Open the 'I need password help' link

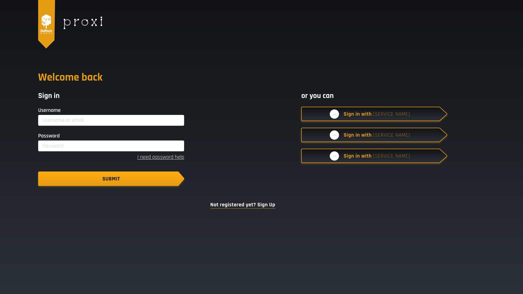160,157
